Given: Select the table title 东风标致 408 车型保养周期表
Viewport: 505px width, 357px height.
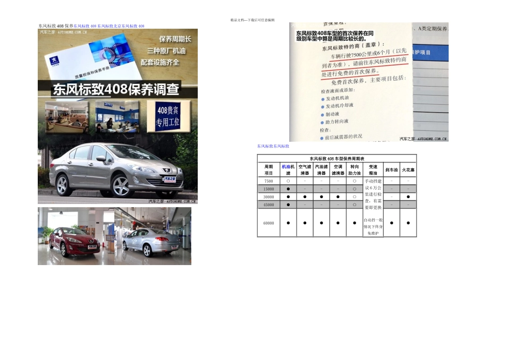Looking at the screenshot, I should tap(337, 159).
